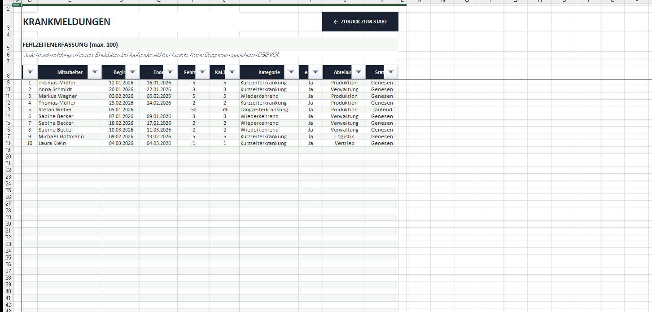This screenshot has height=312, width=652.
Task: Click the Zurück zum Start button
Action: pos(360,22)
